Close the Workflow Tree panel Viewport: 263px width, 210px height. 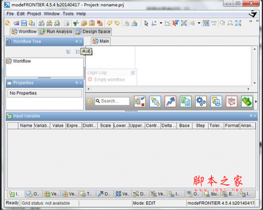click(81, 41)
